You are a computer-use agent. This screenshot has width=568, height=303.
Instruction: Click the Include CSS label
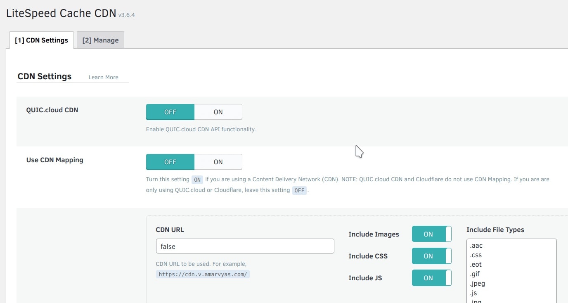pos(368,256)
